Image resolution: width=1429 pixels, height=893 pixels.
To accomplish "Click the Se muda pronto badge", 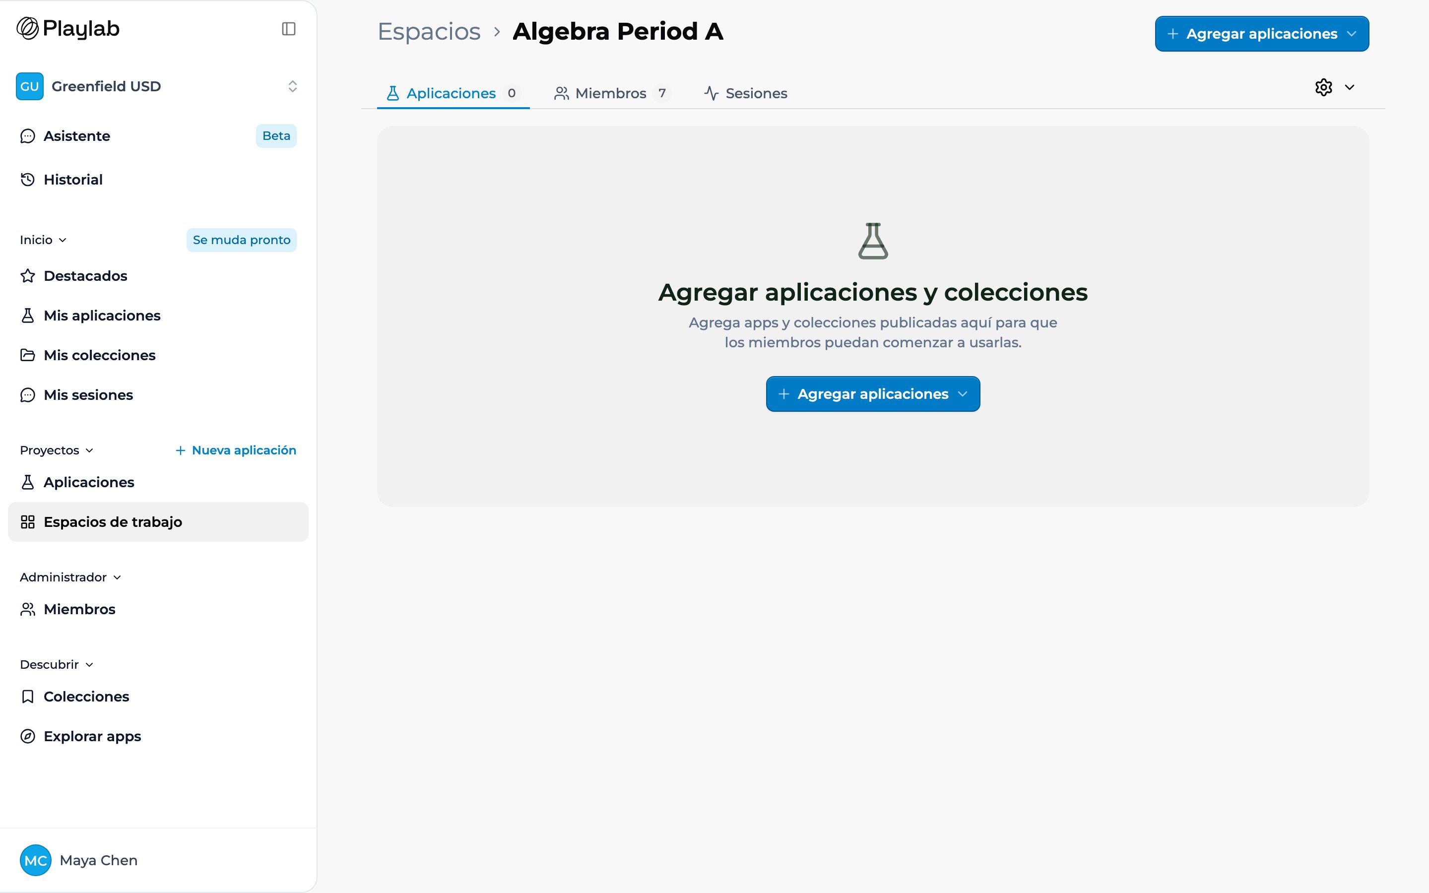I will coord(242,240).
